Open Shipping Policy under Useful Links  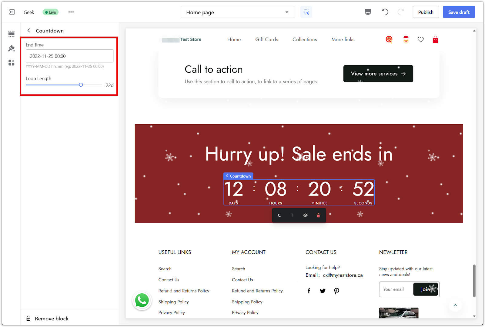[x=173, y=302]
